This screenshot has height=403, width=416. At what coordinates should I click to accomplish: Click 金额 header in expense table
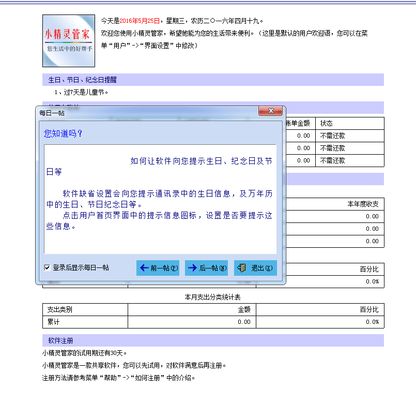[x=192, y=309]
